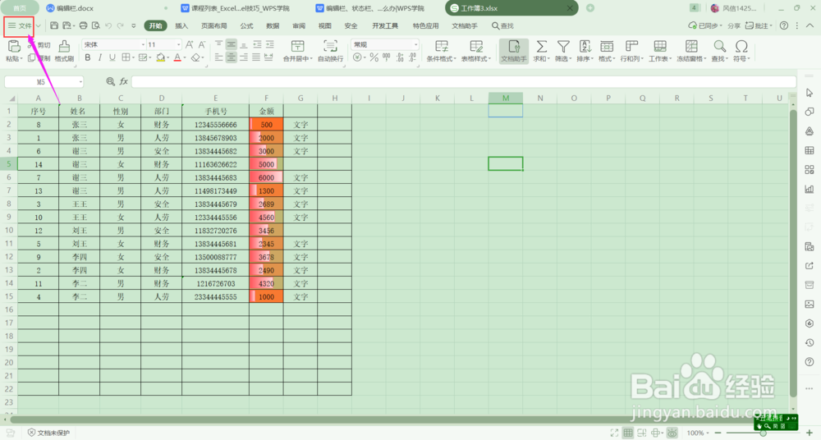The width and height of the screenshot is (821, 440).
Task: Click the Freeze Panes (冻结窗格) icon
Action: pyautogui.click(x=691, y=47)
